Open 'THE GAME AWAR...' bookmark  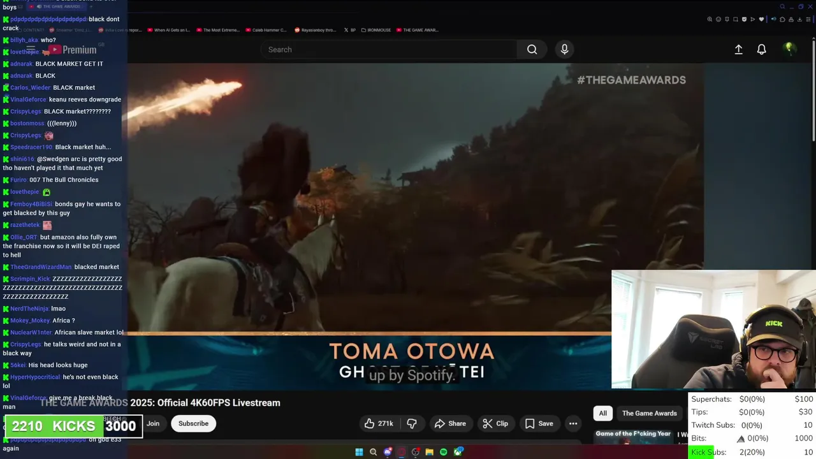[x=417, y=30]
